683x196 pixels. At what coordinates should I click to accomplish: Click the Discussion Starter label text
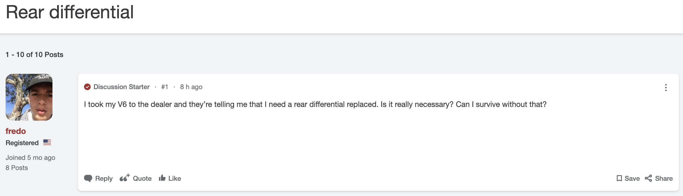coord(121,87)
